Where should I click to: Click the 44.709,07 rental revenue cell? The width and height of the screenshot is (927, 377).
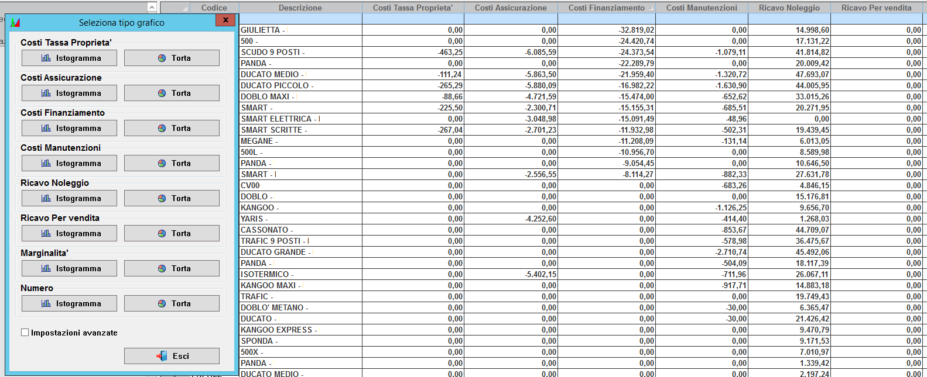tap(789, 230)
